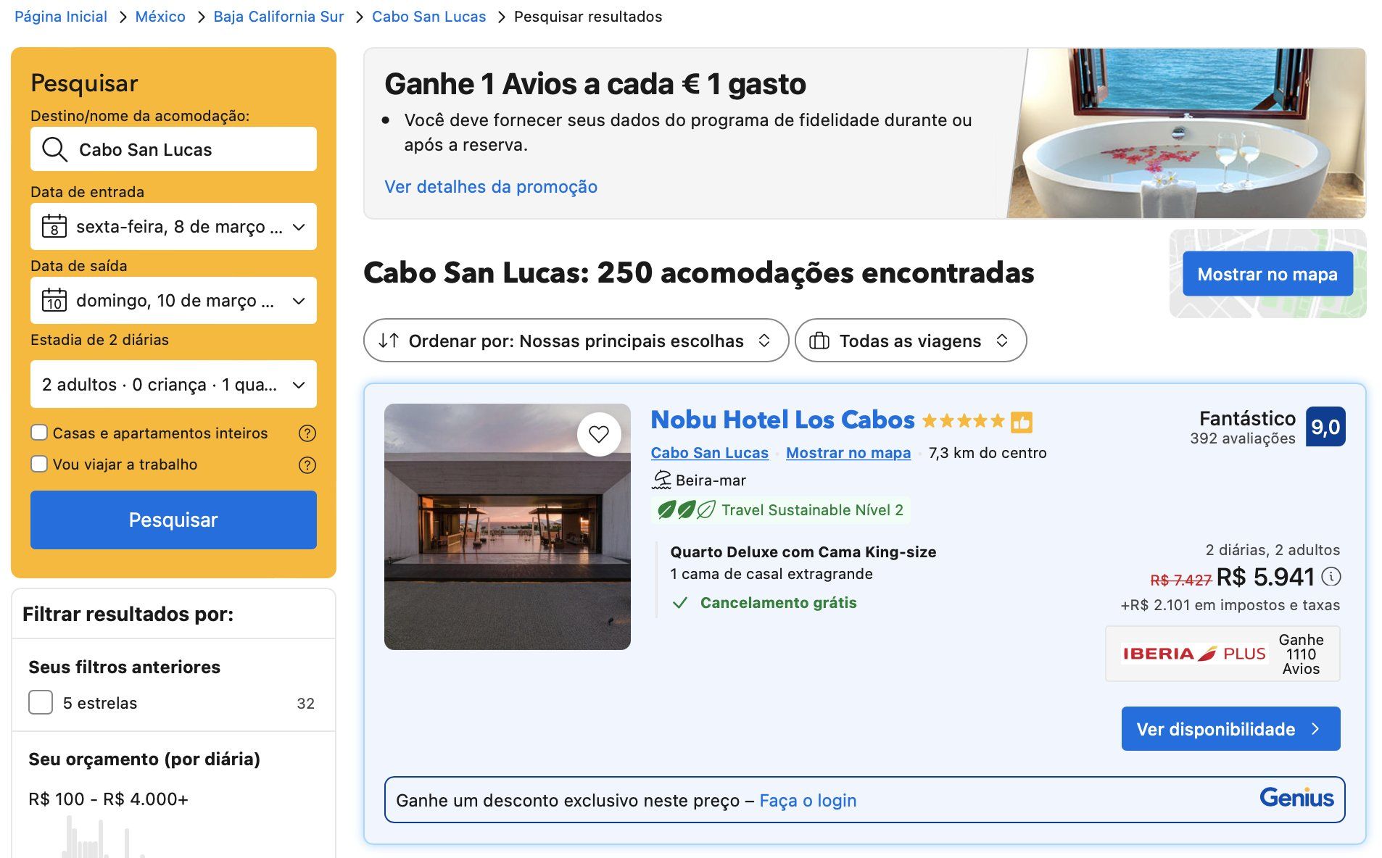
Task: Click the help icon beside Casas e apartamentos inteiros
Action: 307,433
